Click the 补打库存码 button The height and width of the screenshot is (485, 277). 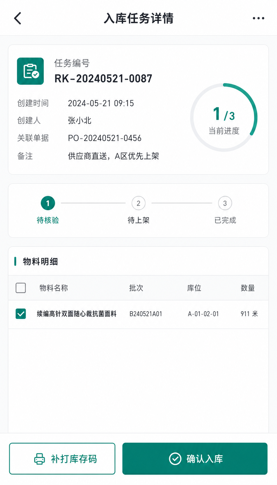[62, 458]
